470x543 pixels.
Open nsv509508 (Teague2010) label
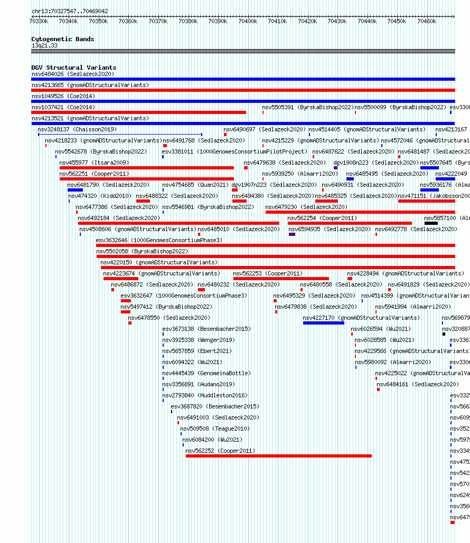(x=215, y=428)
